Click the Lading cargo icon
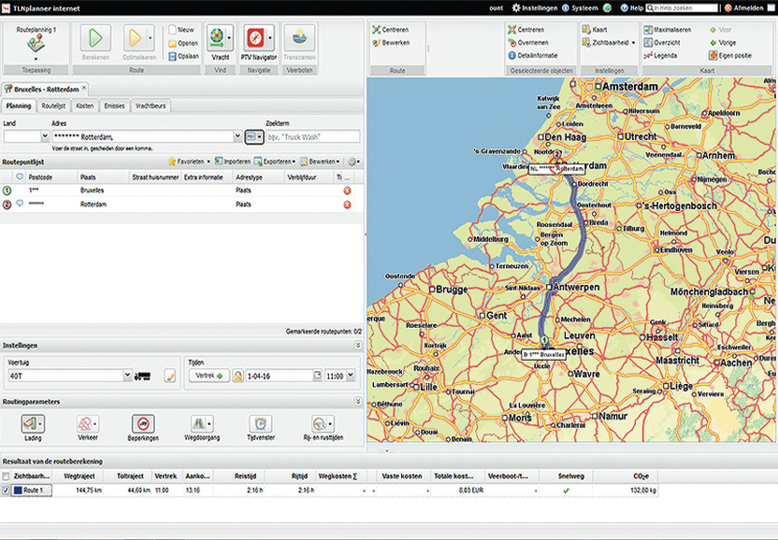 32,425
